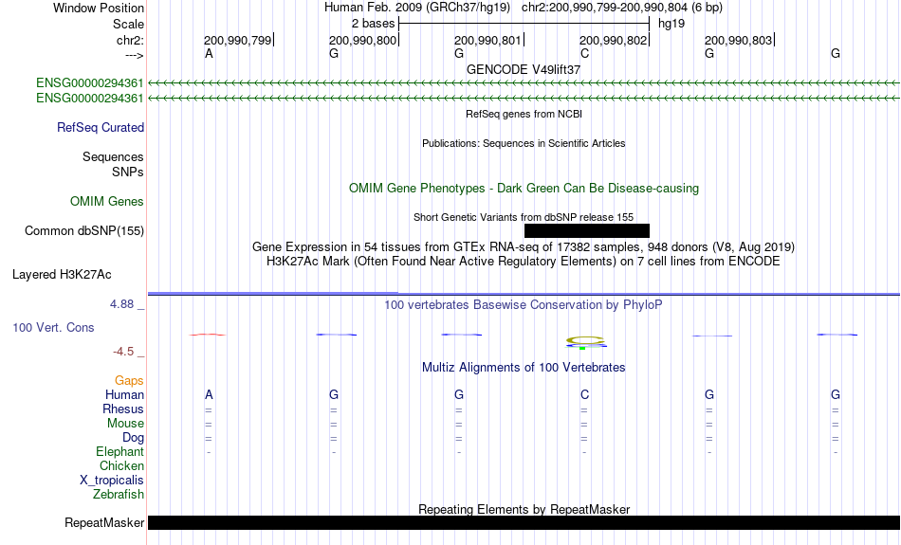Image resolution: width=901 pixels, height=545 pixels.
Task: Open the OMIM Genes track label
Action: 107,202
